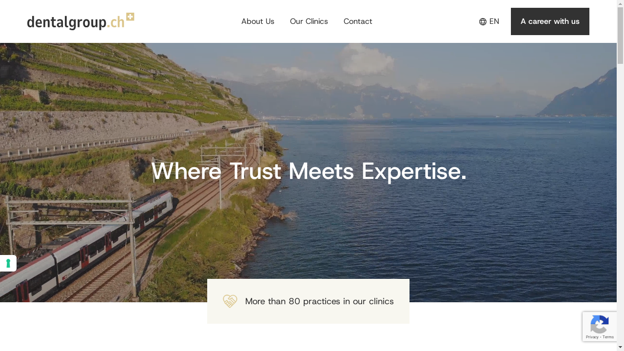Click the dentalgroup.ch logo
Image resolution: width=624 pixels, height=351 pixels.
point(80,21)
